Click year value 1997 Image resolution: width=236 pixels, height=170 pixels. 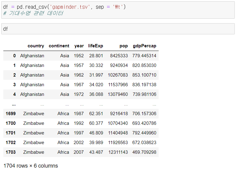point(79,133)
